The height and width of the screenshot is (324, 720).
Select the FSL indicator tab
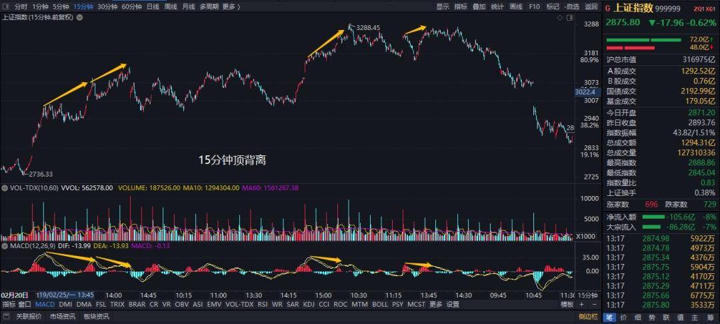point(101,304)
